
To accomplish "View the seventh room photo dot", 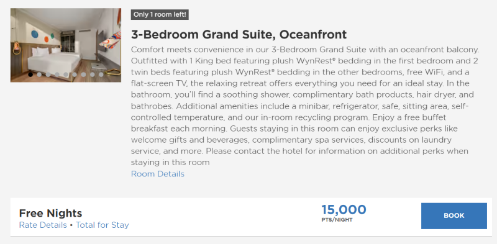I will [83, 75].
